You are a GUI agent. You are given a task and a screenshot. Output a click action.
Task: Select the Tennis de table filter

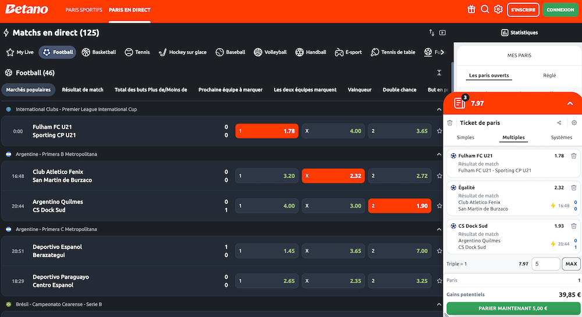pyautogui.click(x=393, y=52)
